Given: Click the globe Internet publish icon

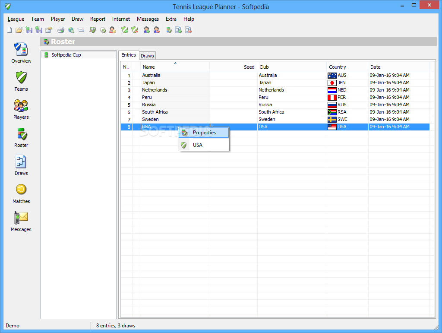Looking at the screenshot, I should pyautogui.click(x=71, y=30).
